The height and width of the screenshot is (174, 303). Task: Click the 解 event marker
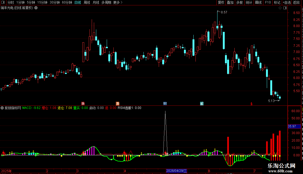(202, 104)
